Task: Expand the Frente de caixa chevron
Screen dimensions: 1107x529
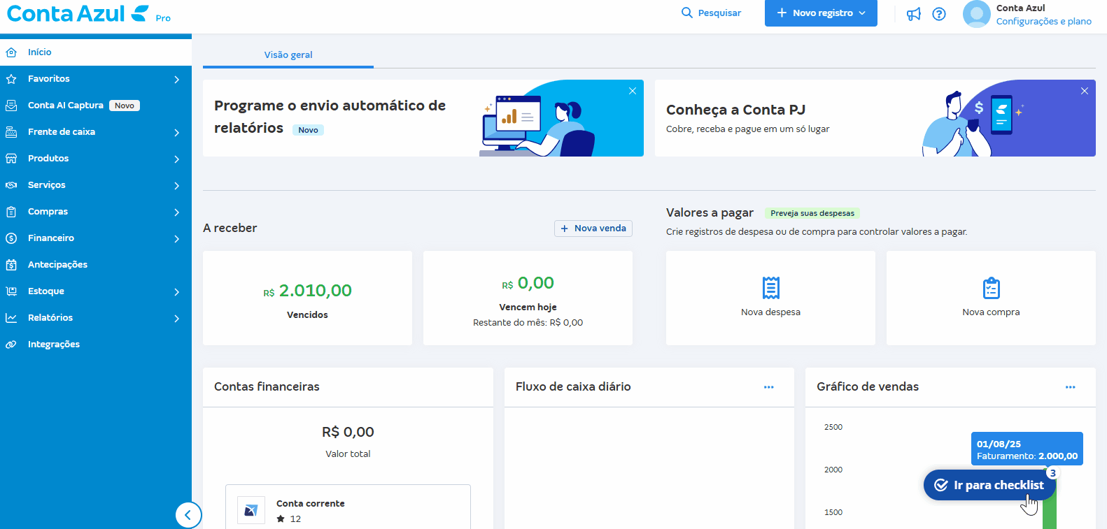Action: [177, 133]
